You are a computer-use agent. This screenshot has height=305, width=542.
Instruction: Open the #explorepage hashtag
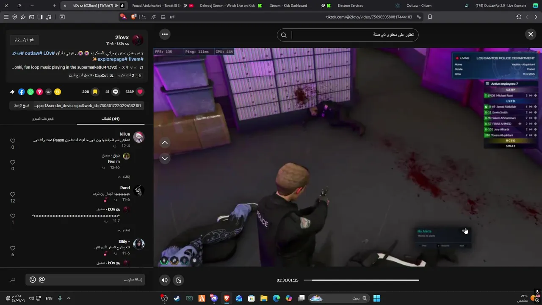pos(113,59)
